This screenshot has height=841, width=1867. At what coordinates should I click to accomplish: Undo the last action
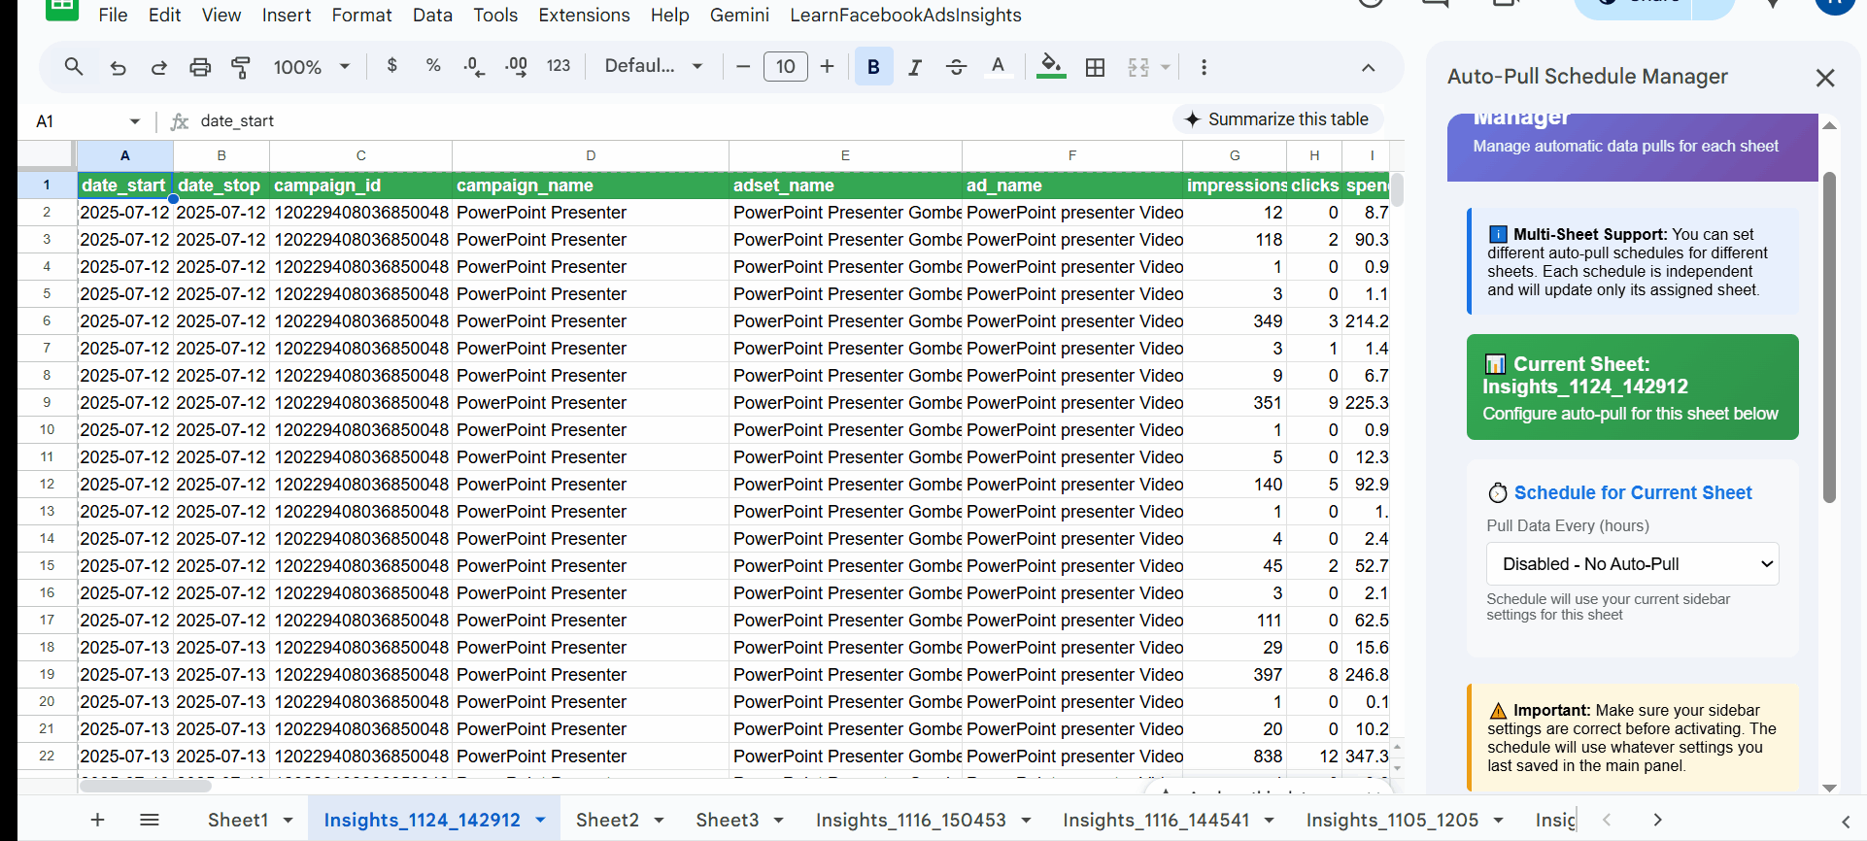118,67
